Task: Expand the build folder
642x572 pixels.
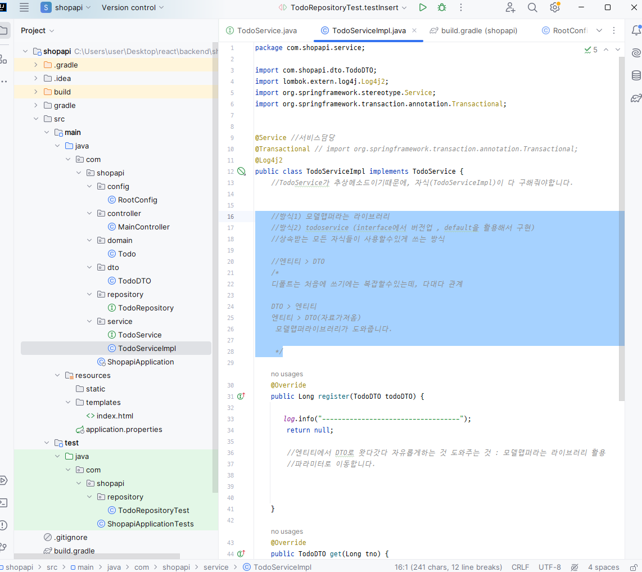Action: 35,92
